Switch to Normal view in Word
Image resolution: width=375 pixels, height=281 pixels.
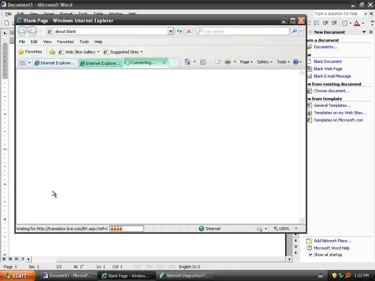tap(4, 259)
